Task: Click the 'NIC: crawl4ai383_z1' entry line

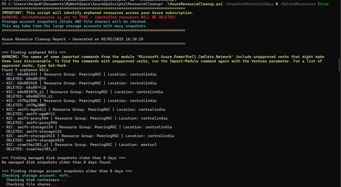Action: pyautogui.click(x=79, y=145)
